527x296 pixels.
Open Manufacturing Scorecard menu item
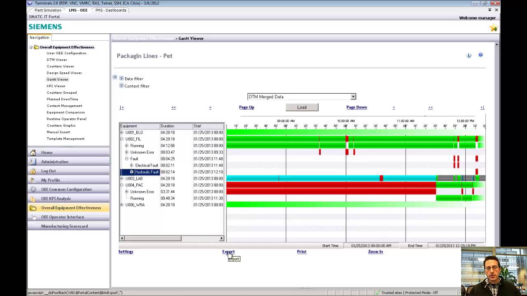pyautogui.click(x=65, y=226)
